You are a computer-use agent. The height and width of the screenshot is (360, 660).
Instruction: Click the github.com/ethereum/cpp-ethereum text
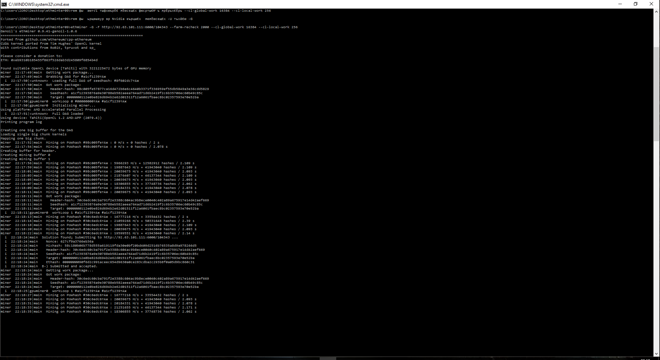pyautogui.click(x=58, y=40)
